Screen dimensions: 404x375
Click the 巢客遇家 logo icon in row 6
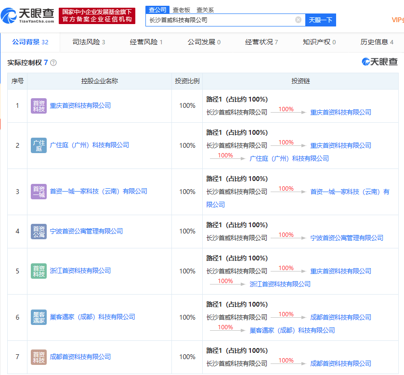click(x=39, y=317)
